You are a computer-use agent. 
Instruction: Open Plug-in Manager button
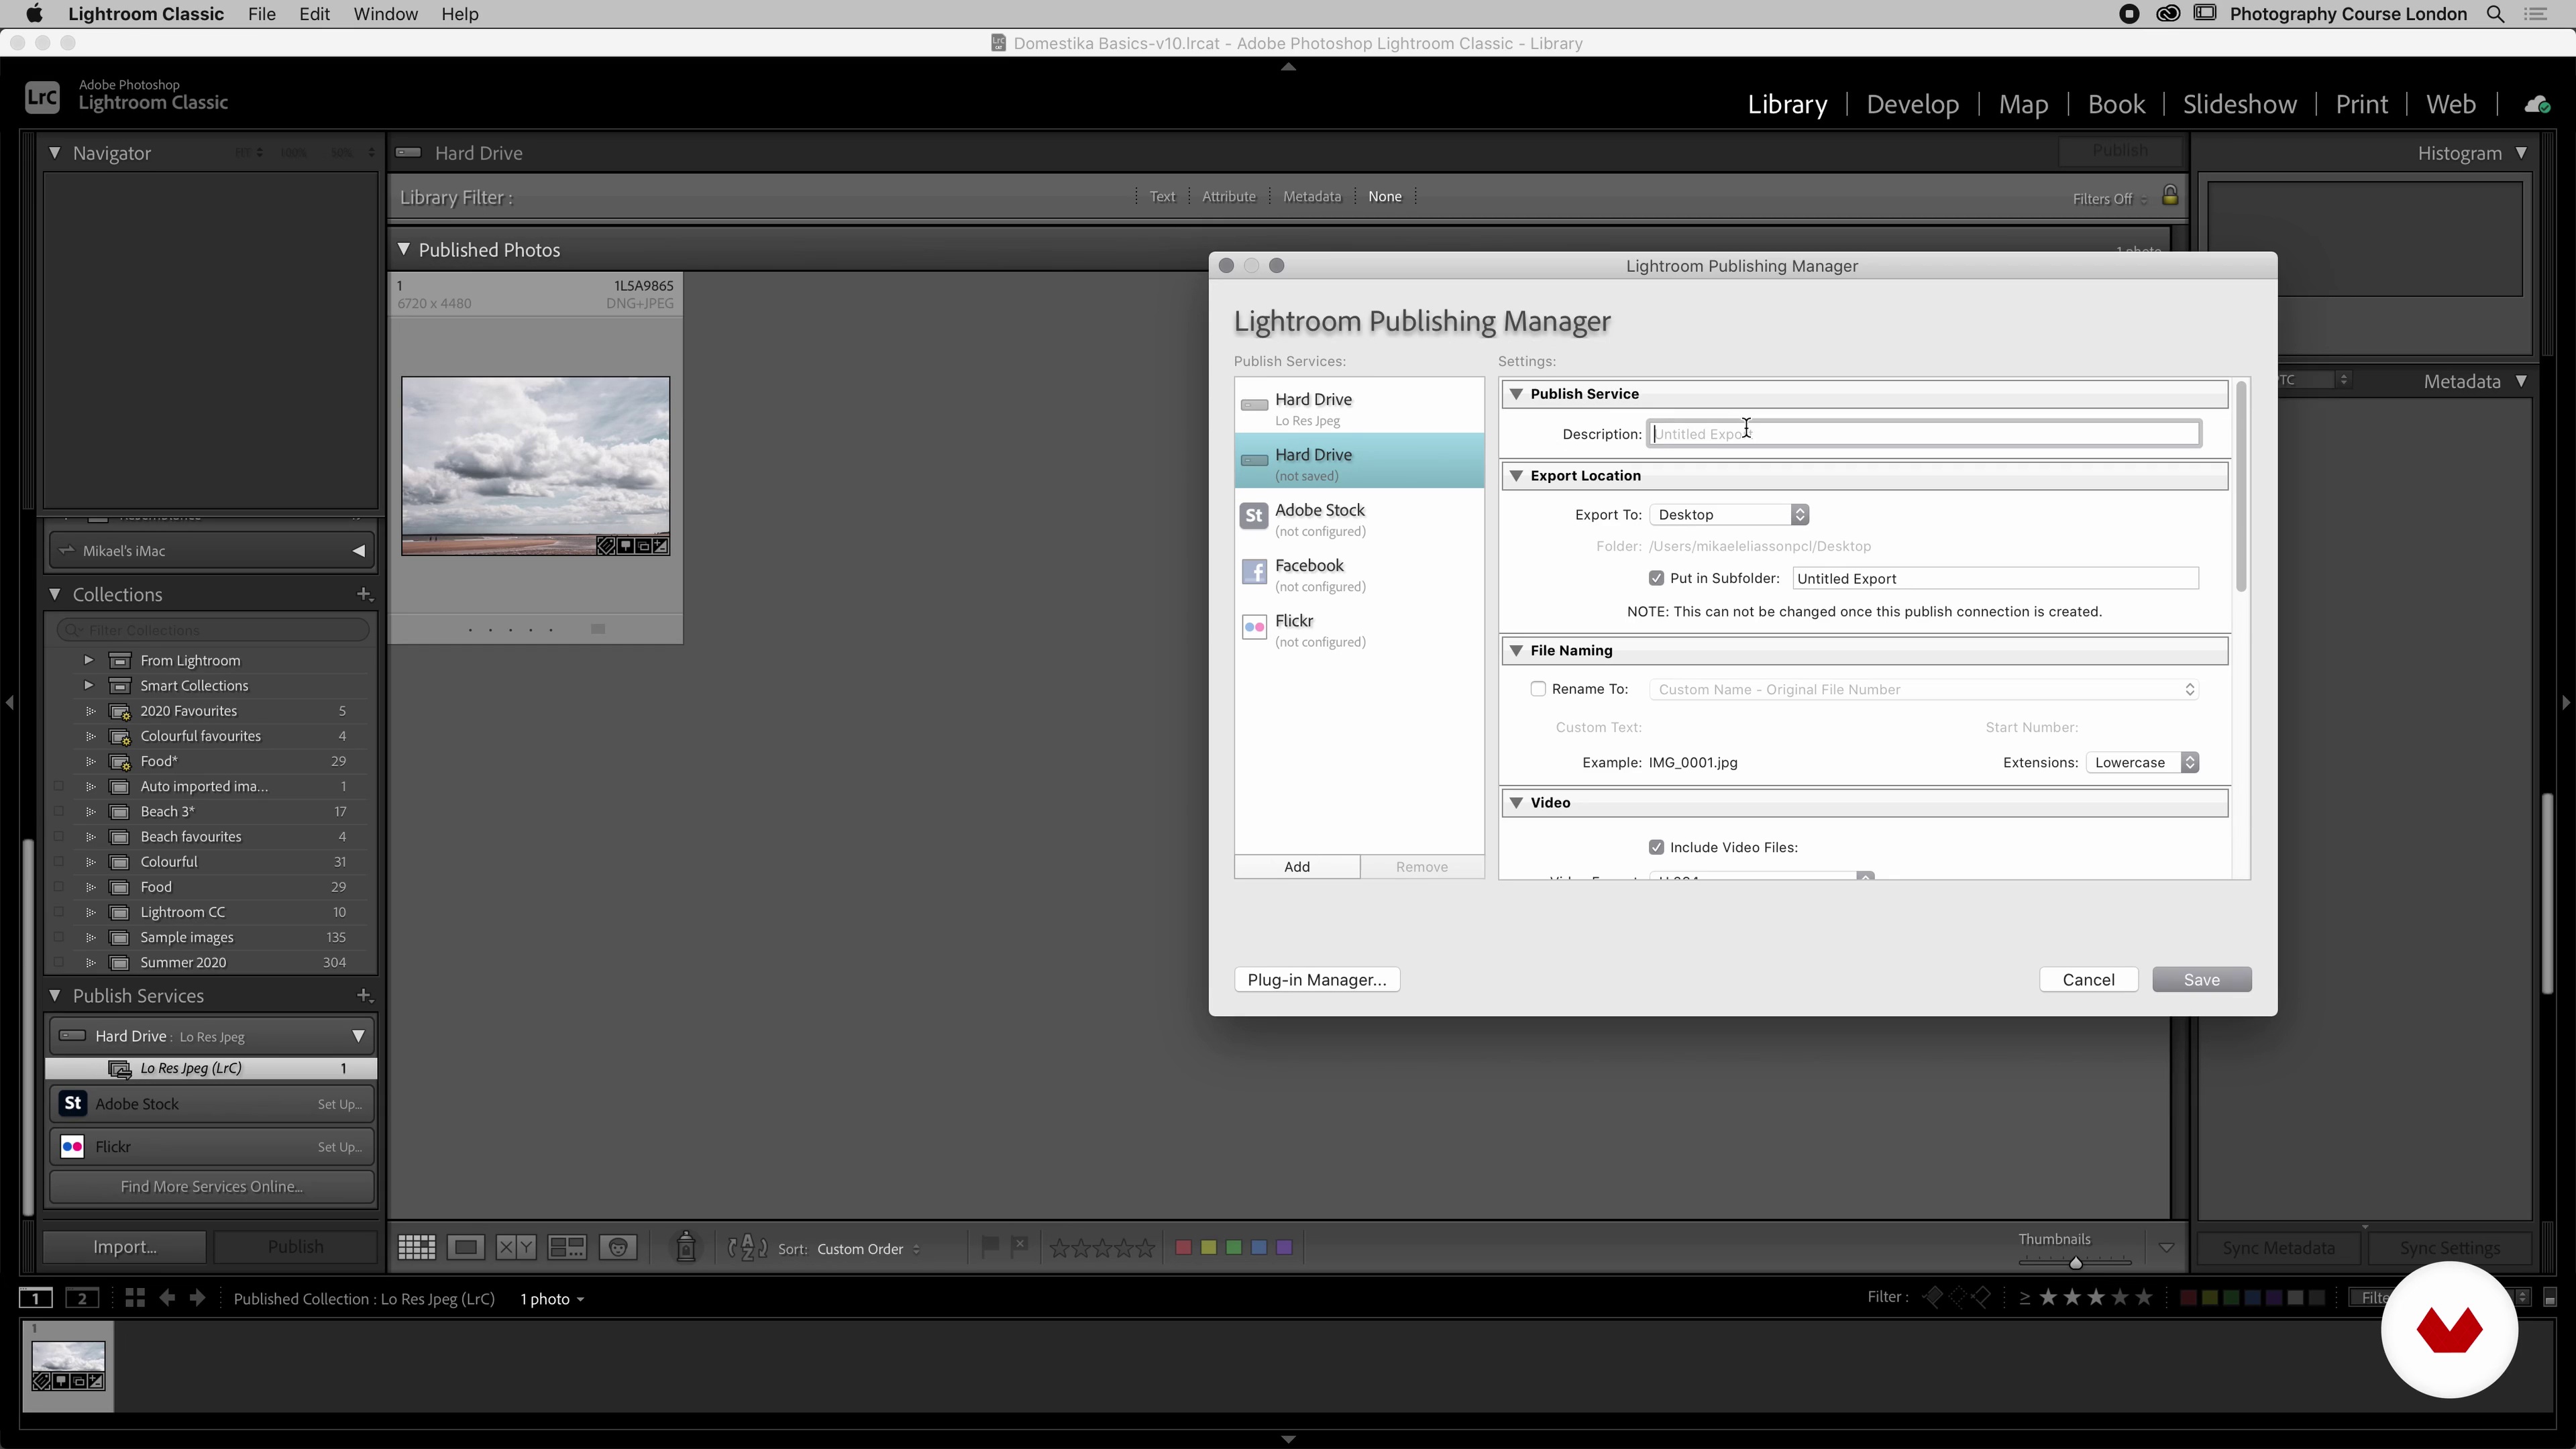1316,980
